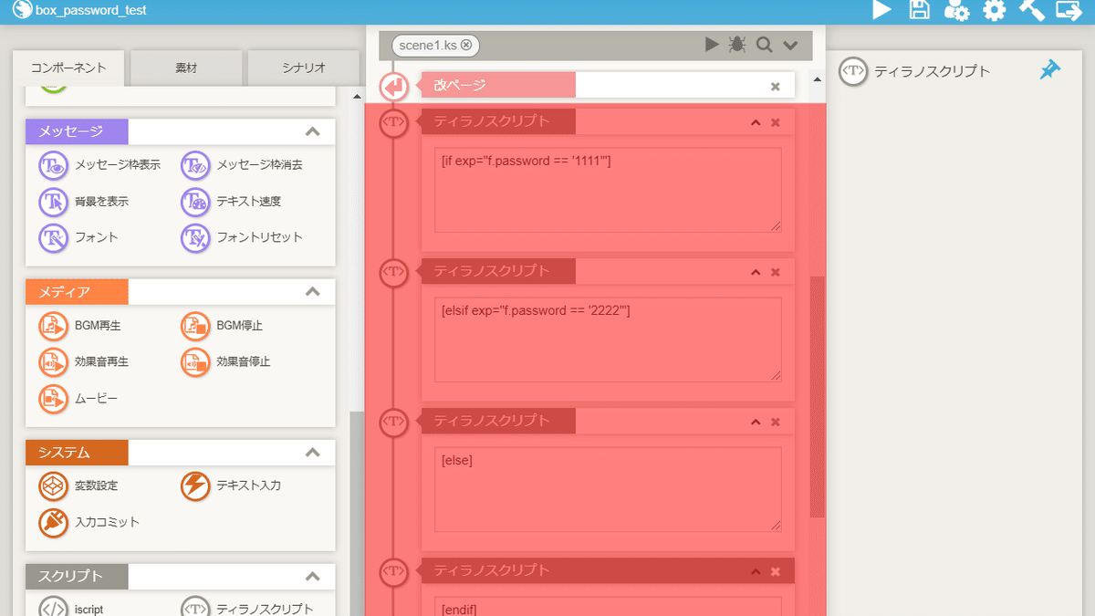The height and width of the screenshot is (616, 1095).
Task: Click into the [if exp="f.password == '1111'"] text area
Action: [x=608, y=190]
